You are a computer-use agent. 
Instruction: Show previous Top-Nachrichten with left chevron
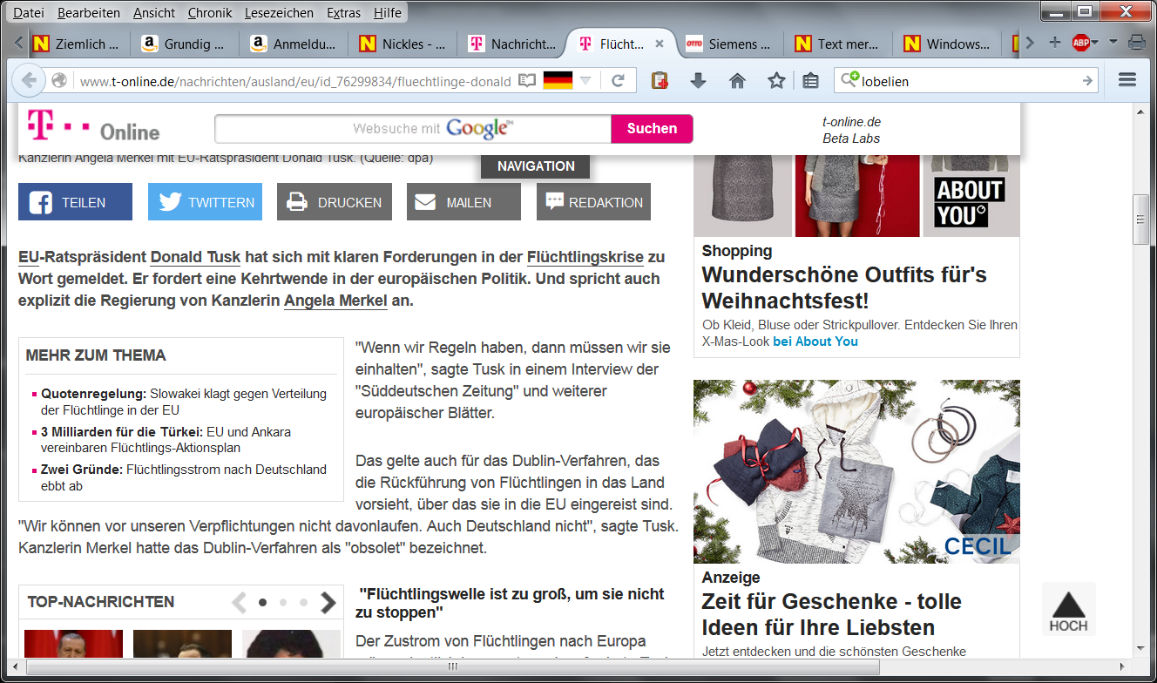pyautogui.click(x=239, y=602)
